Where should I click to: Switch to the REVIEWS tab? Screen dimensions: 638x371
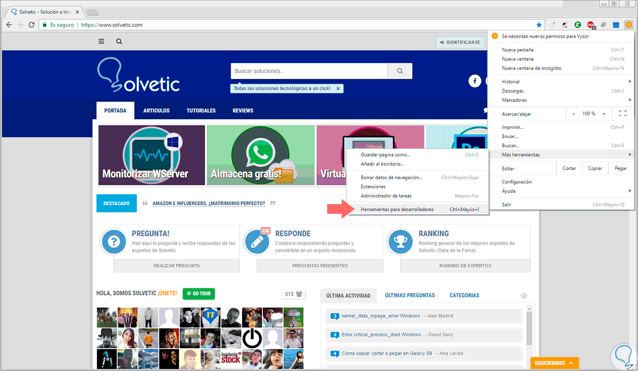[x=243, y=111]
